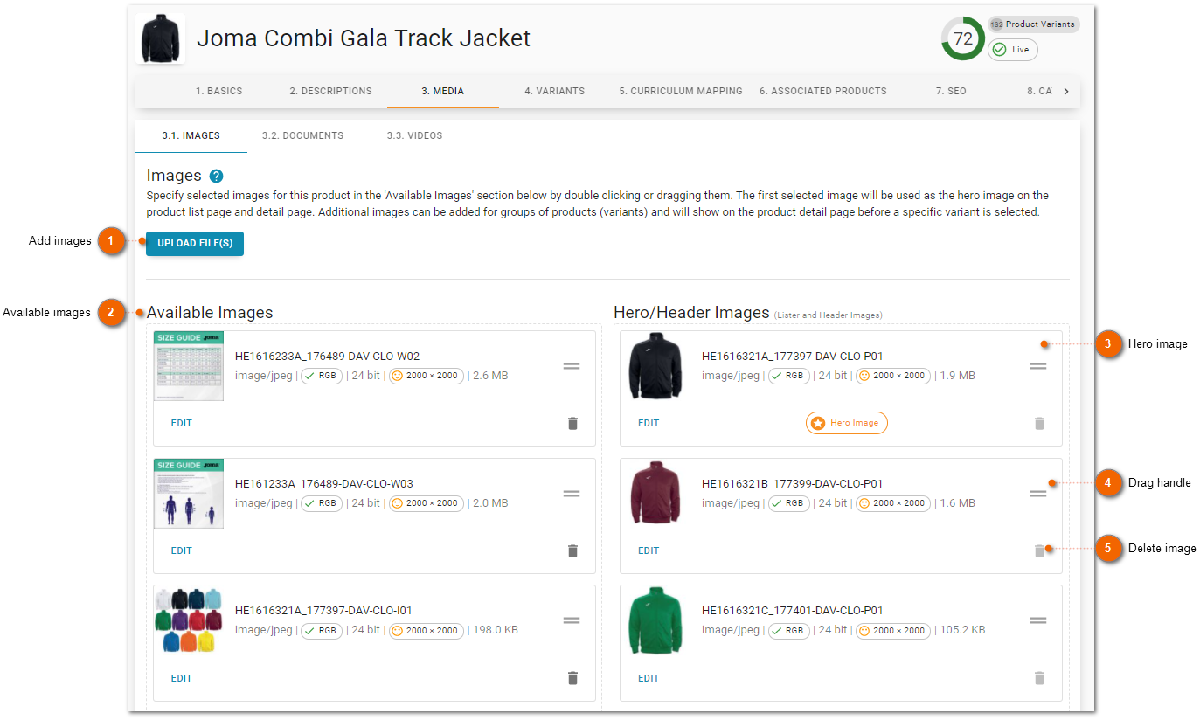Image resolution: width=1200 pixels, height=720 pixels.
Task: Delete image HE1616233A_176489-DAV-CLO-W02
Action: coord(572,423)
